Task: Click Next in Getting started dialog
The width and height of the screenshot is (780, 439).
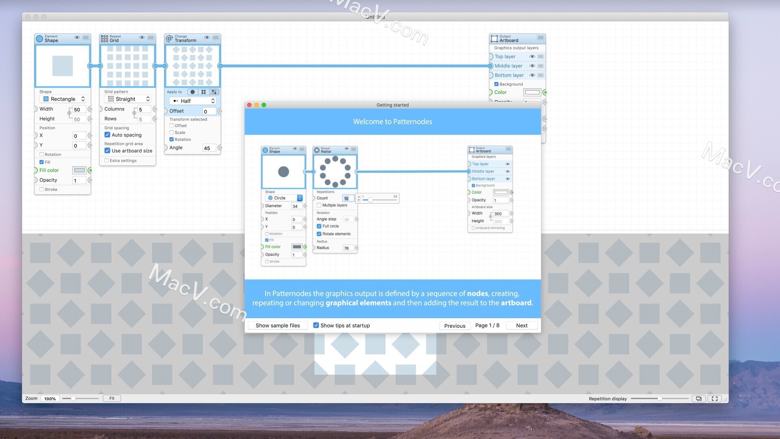Action: 522,326
